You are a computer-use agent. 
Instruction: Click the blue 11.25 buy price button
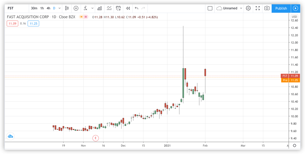pos(33,23)
